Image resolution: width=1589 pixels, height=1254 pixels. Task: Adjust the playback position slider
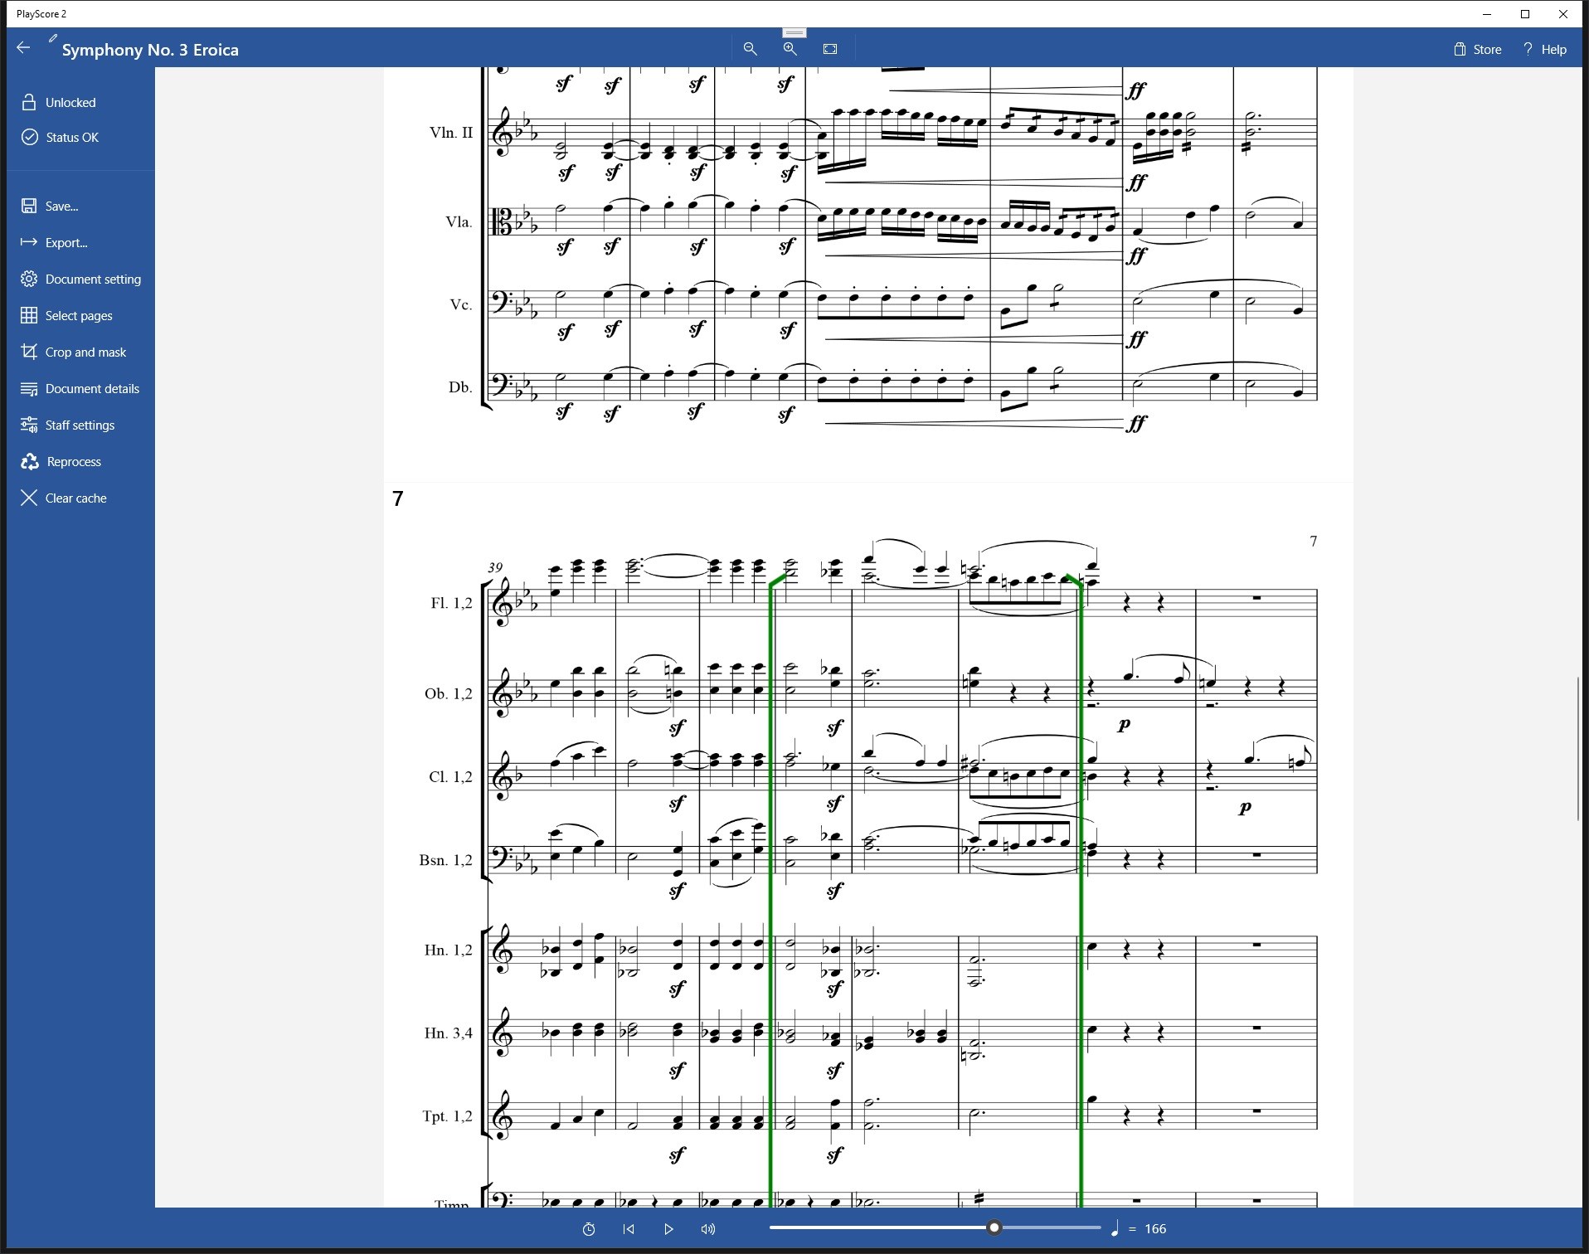click(994, 1227)
